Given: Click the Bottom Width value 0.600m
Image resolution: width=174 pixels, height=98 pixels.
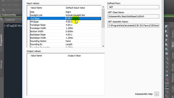Looking at the screenshot, I should (x=69, y=31).
